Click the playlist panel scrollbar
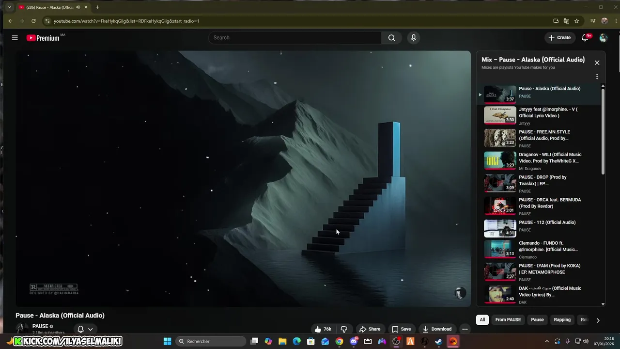 603,131
